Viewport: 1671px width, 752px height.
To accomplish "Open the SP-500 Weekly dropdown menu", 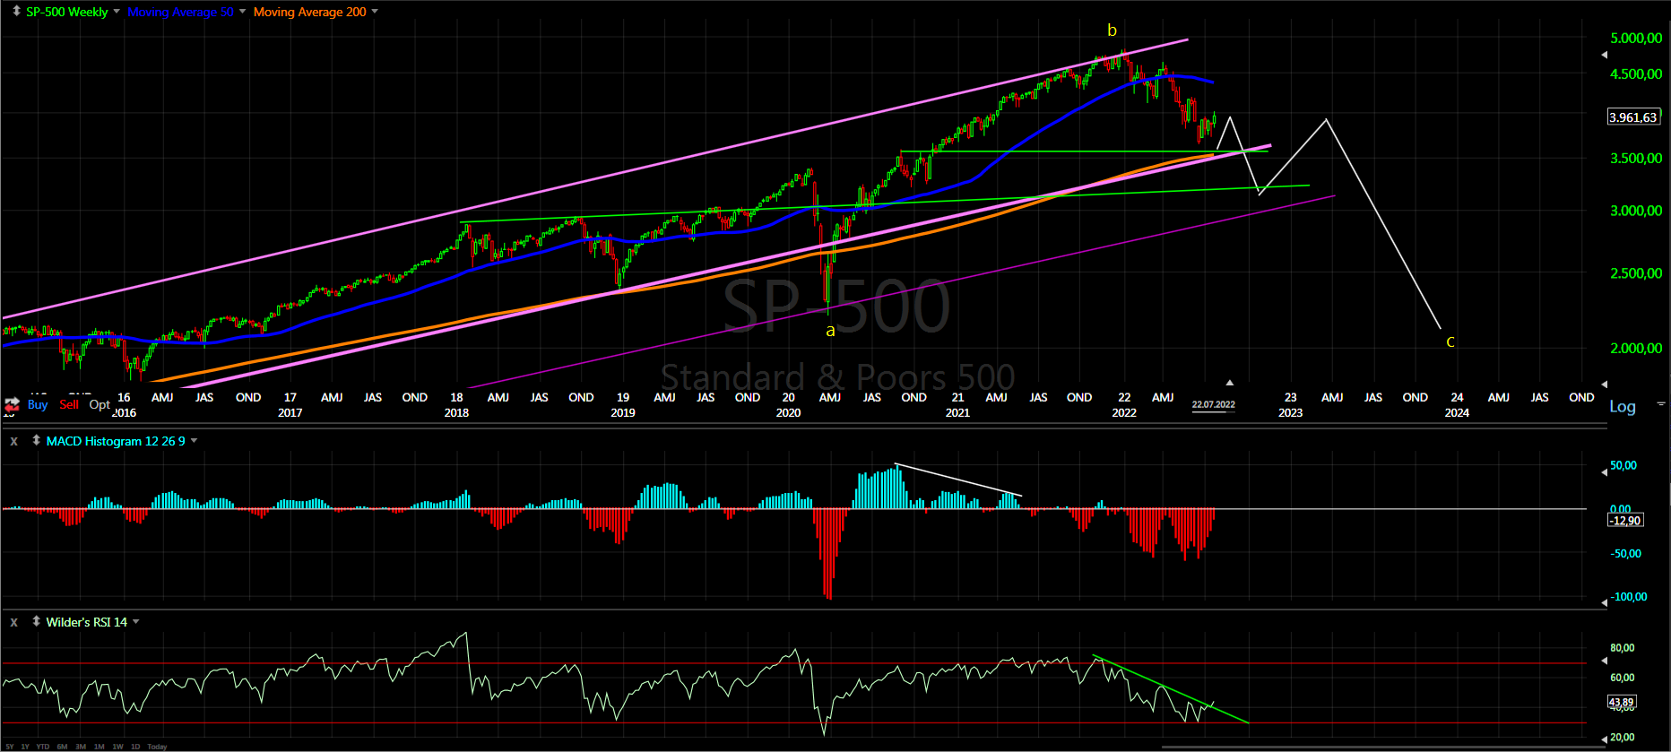I will 117,12.
